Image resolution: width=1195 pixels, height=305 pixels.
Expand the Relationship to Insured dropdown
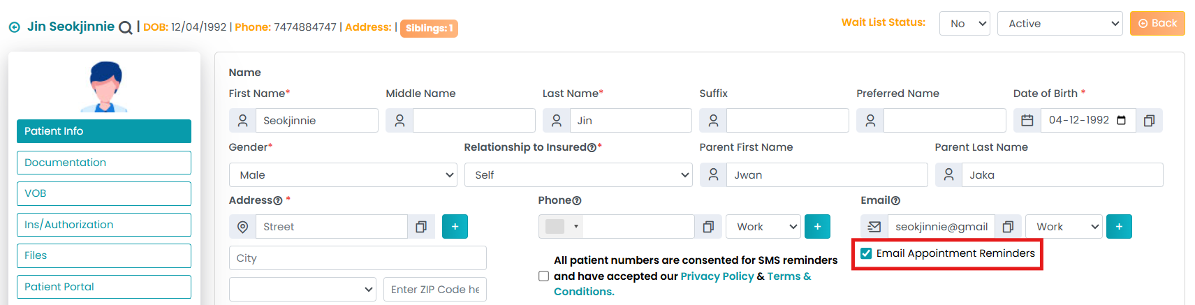tap(578, 175)
